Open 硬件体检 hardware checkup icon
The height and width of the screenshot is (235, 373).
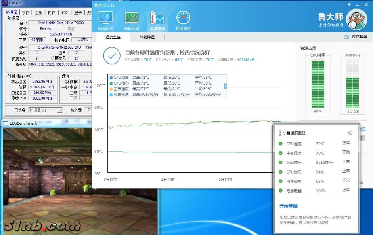[106, 20]
